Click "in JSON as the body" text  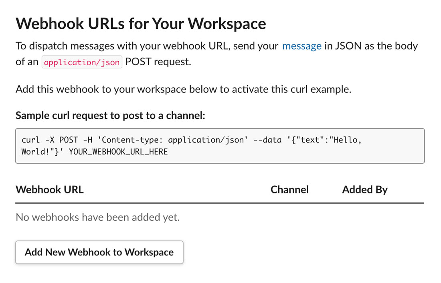pos(371,46)
